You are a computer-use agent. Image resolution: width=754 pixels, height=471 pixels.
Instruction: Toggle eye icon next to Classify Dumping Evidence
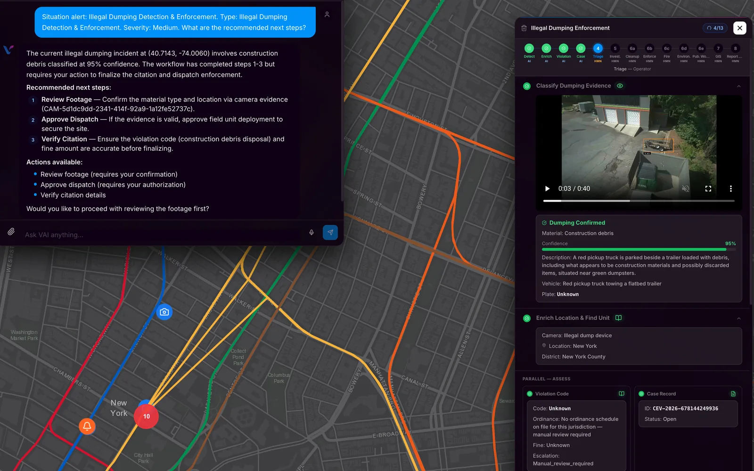click(x=620, y=86)
